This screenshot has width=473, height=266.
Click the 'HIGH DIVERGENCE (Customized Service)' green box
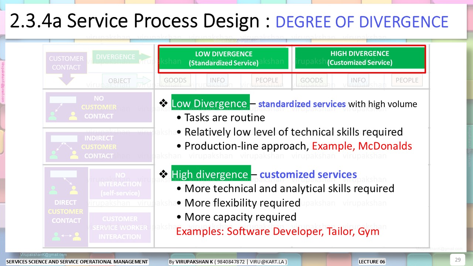tap(360, 58)
